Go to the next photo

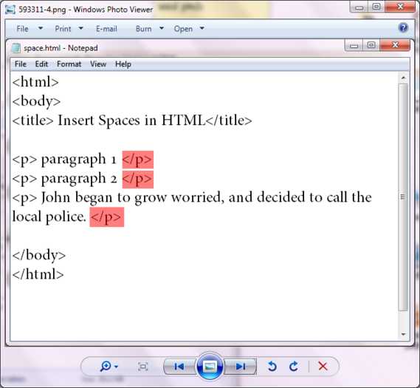[x=240, y=367]
